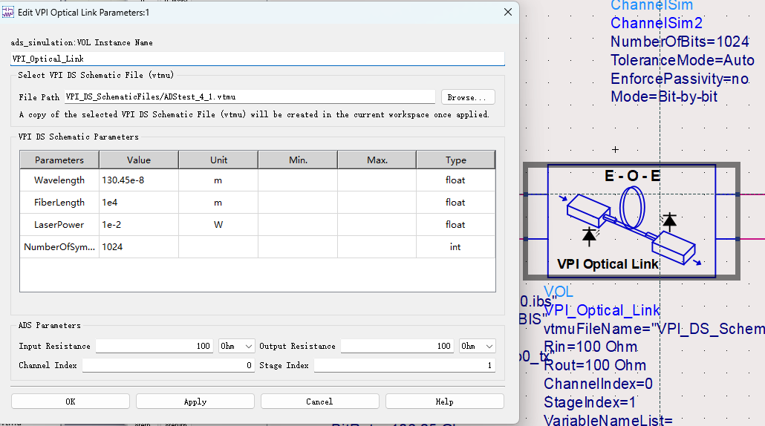Image resolution: width=765 pixels, height=426 pixels.
Task: Click the StageIndex=1 text in schematic
Action: click(x=590, y=402)
